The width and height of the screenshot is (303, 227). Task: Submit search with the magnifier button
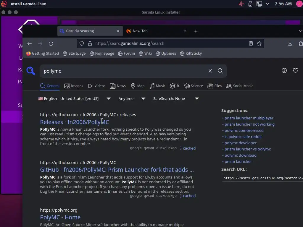pos(220,71)
